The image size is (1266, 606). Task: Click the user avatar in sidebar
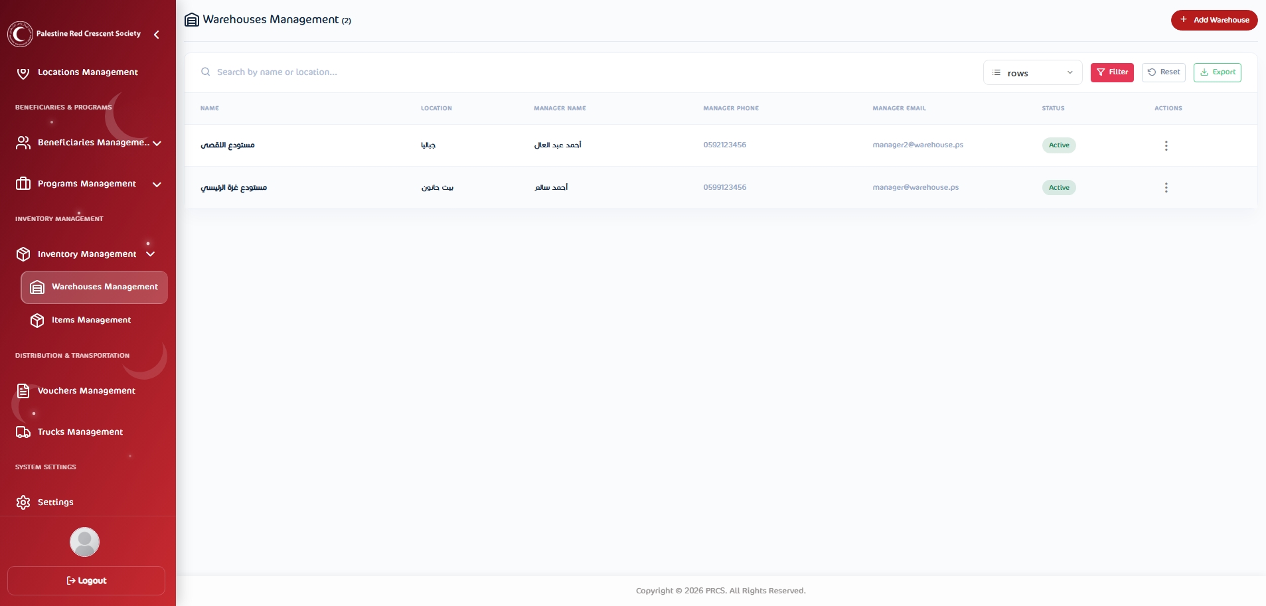pyautogui.click(x=84, y=542)
